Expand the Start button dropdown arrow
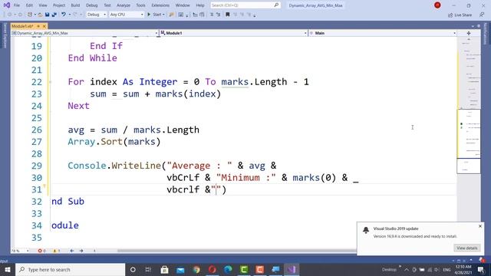Screen dimensions: 491x276 pos(163,15)
